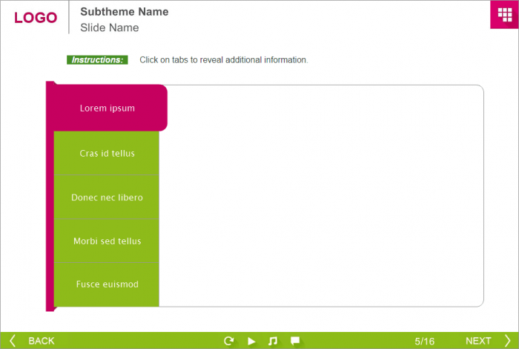Click the left chevron arrow beside BACK
This screenshot has height=349, width=519.
point(13,341)
